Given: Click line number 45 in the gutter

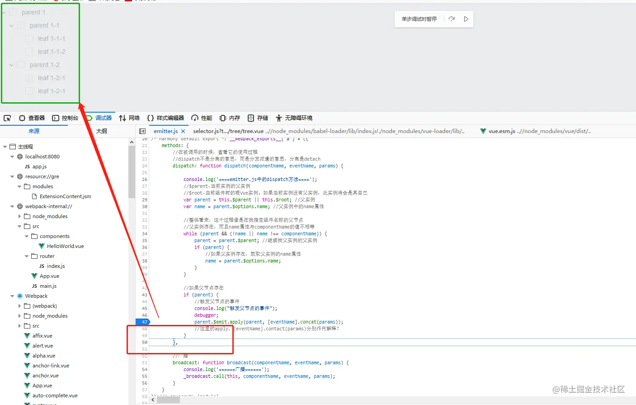Looking at the screenshot, I should click(145, 308).
